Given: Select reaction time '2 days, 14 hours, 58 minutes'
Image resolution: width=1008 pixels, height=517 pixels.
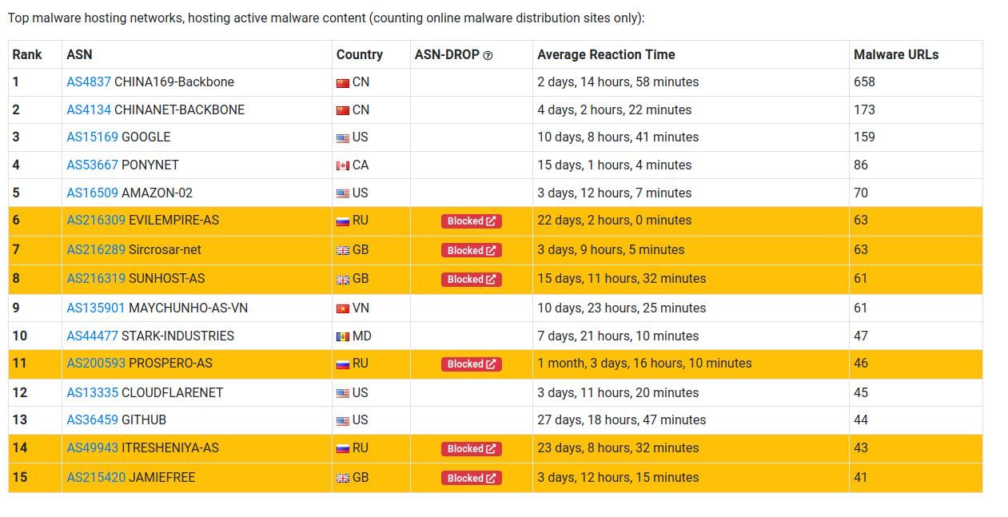Looking at the screenshot, I should tap(618, 82).
